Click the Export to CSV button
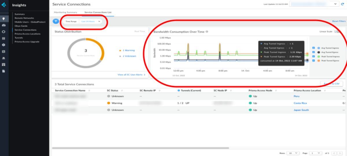The height and width of the screenshot is (156, 347). 331,84
